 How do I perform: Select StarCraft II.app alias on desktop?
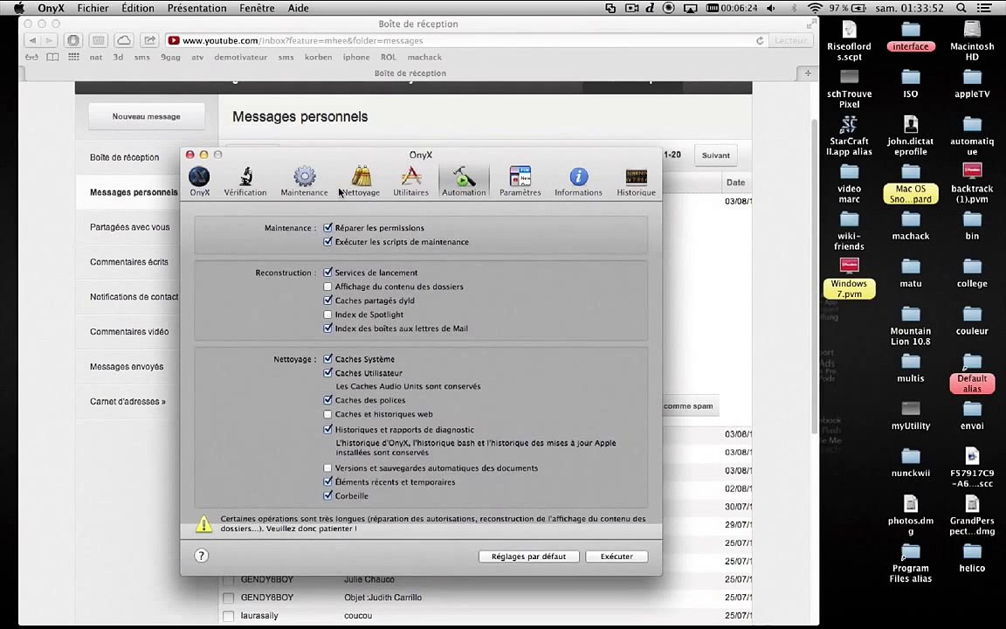(x=849, y=135)
